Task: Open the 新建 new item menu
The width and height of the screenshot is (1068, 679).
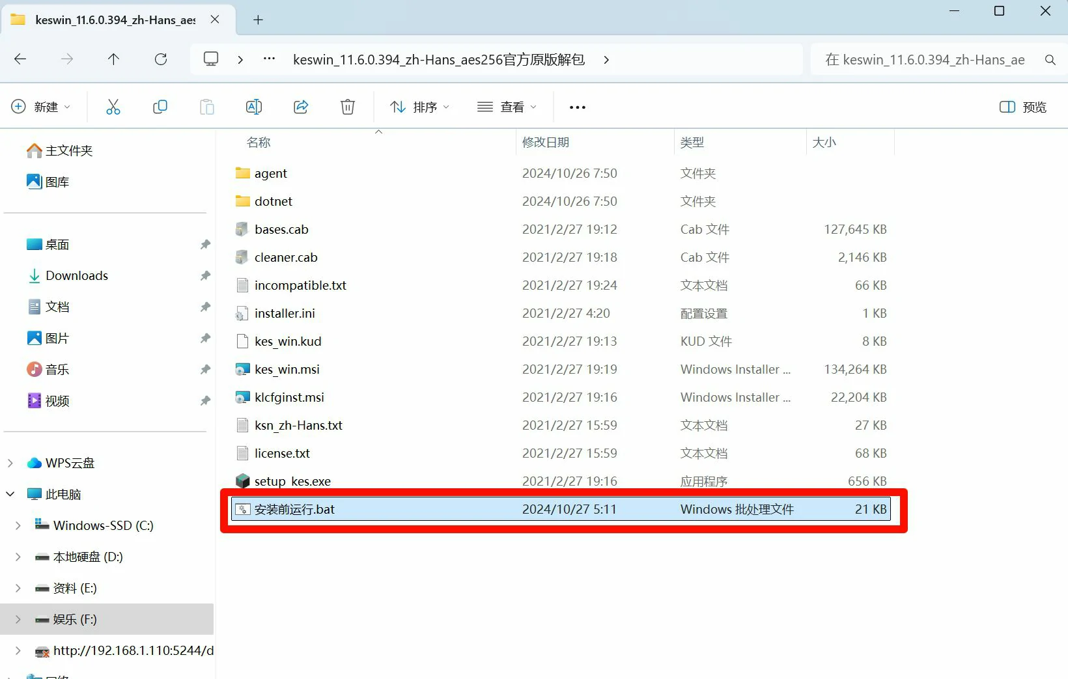Action: 40,107
